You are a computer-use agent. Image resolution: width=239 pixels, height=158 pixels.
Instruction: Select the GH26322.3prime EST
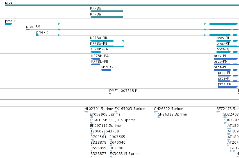pyautogui.click(x=159, y=117)
